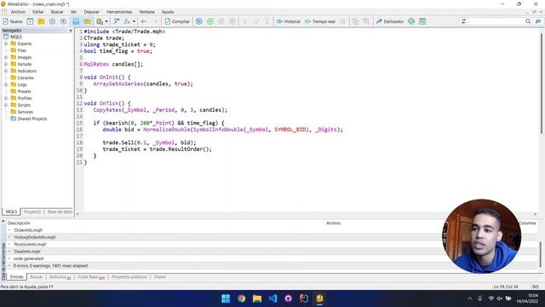Save the file via the single-arrow save icon
This screenshot has height=307, width=545.
coord(52,21)
